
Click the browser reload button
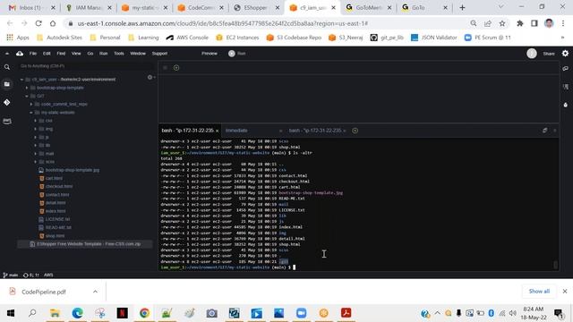[38, 23]
